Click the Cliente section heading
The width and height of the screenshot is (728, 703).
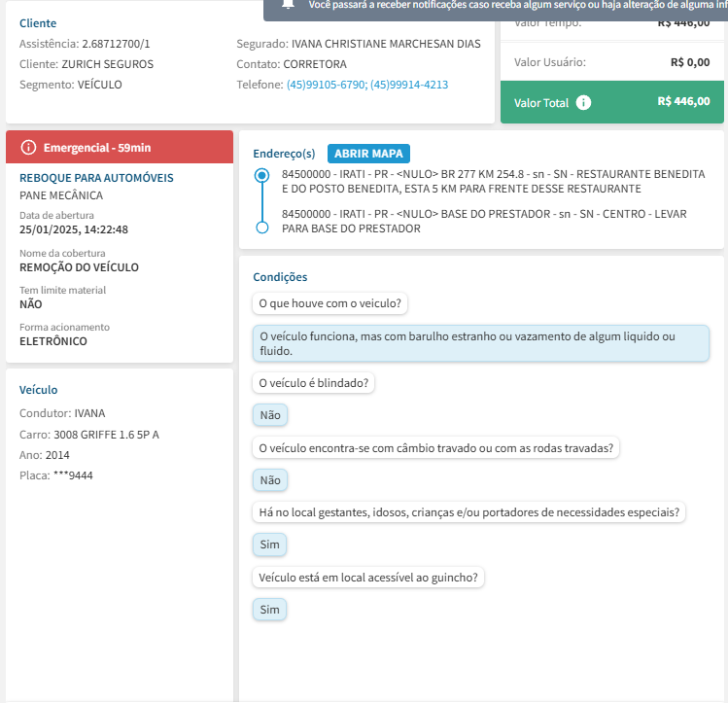click(x=38, y=23)
